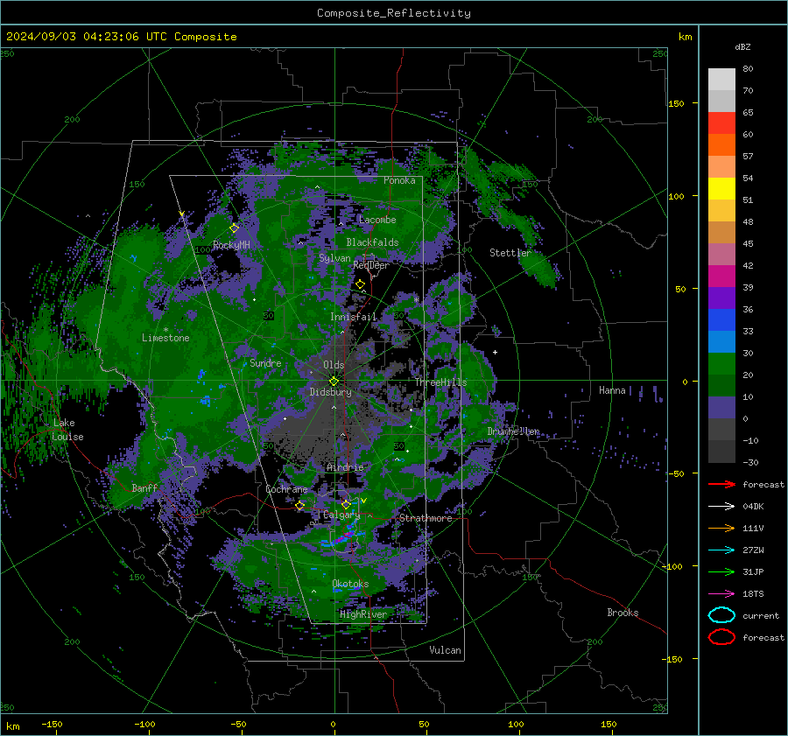The image size is (788, 736).
Task: Select the Olds map label
Action: coord(334,365)
